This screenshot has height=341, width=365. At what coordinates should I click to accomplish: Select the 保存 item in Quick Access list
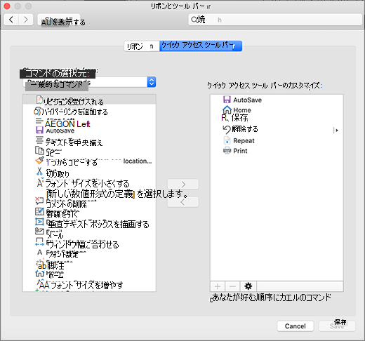pos(234,117)
